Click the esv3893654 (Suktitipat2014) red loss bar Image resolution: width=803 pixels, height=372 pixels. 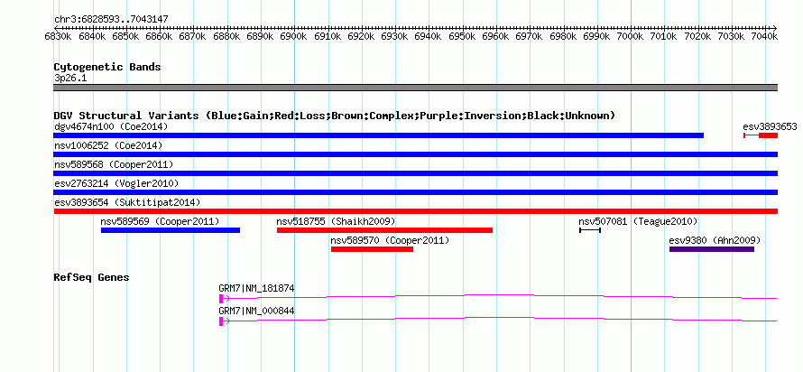point(415,211)
